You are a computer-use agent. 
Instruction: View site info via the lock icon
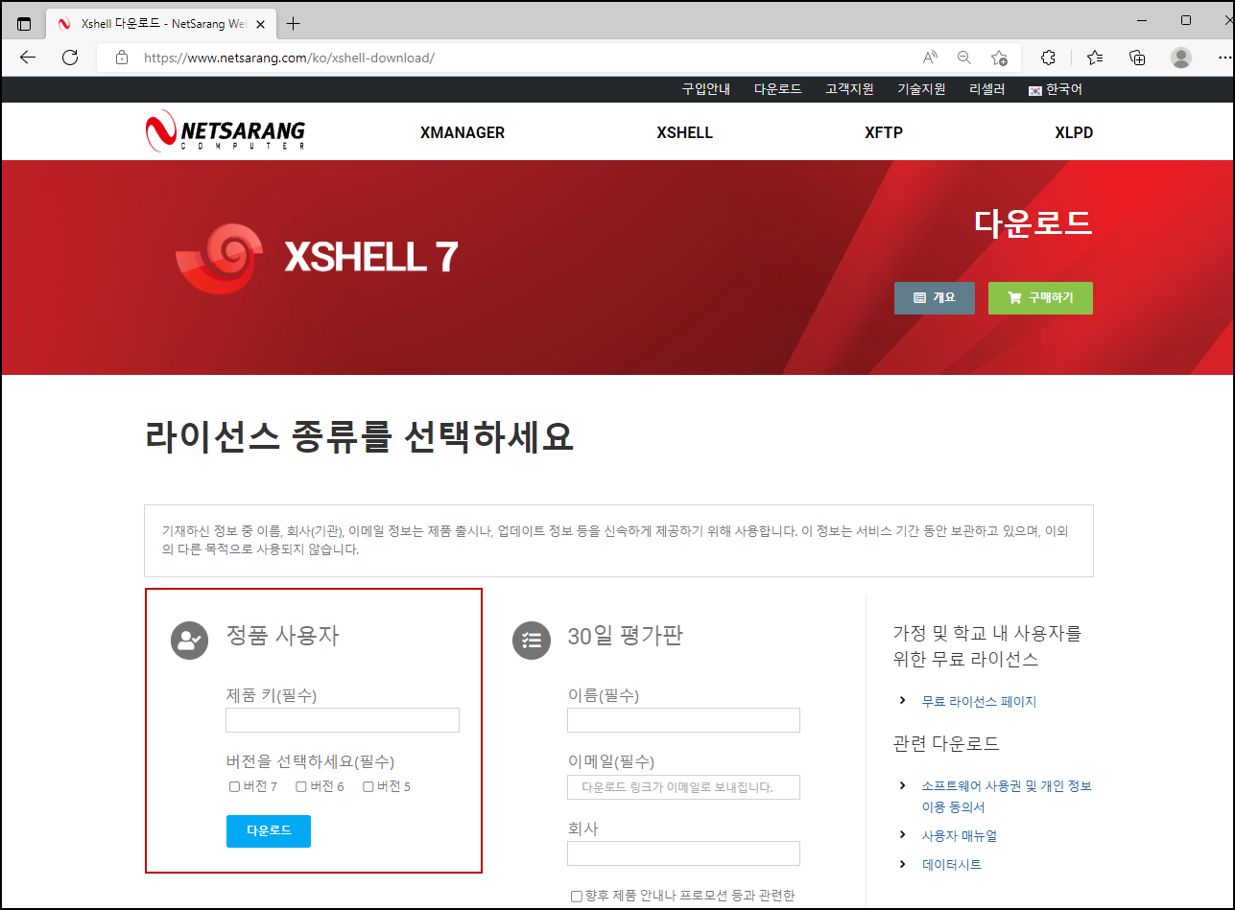(122, 58)
